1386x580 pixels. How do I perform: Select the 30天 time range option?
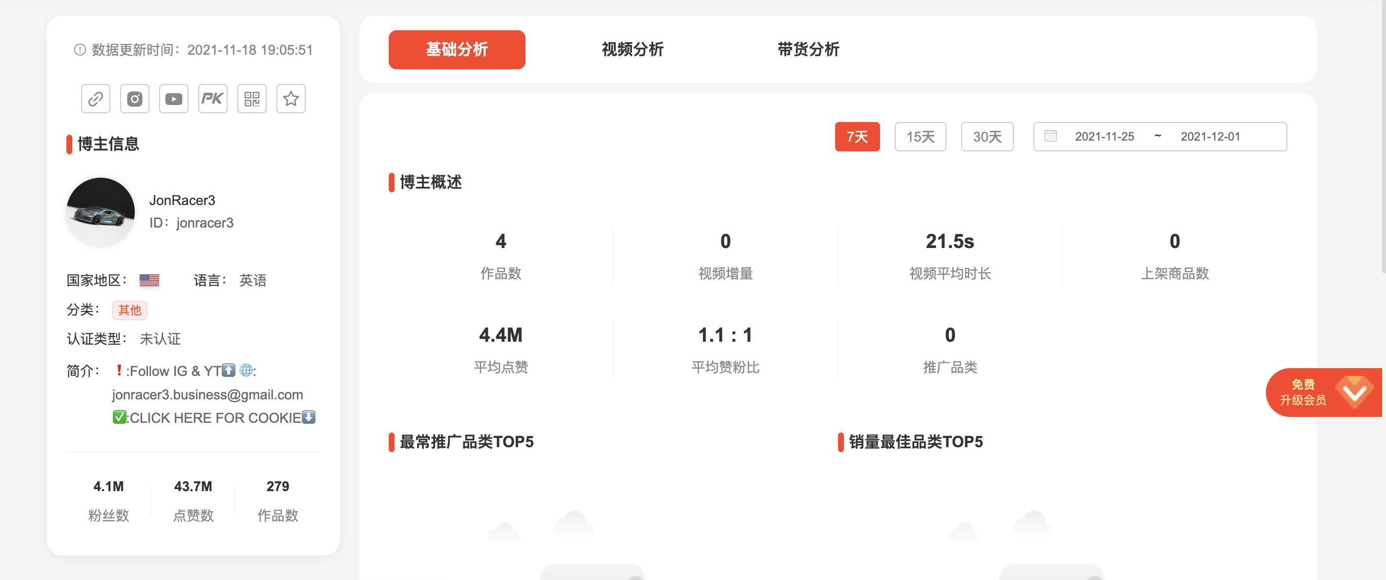987,137
